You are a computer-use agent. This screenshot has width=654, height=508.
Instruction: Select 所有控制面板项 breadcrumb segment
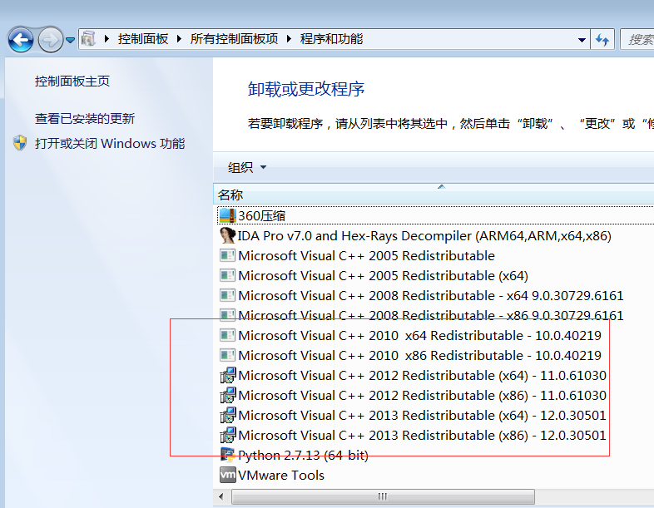point(234,39)
